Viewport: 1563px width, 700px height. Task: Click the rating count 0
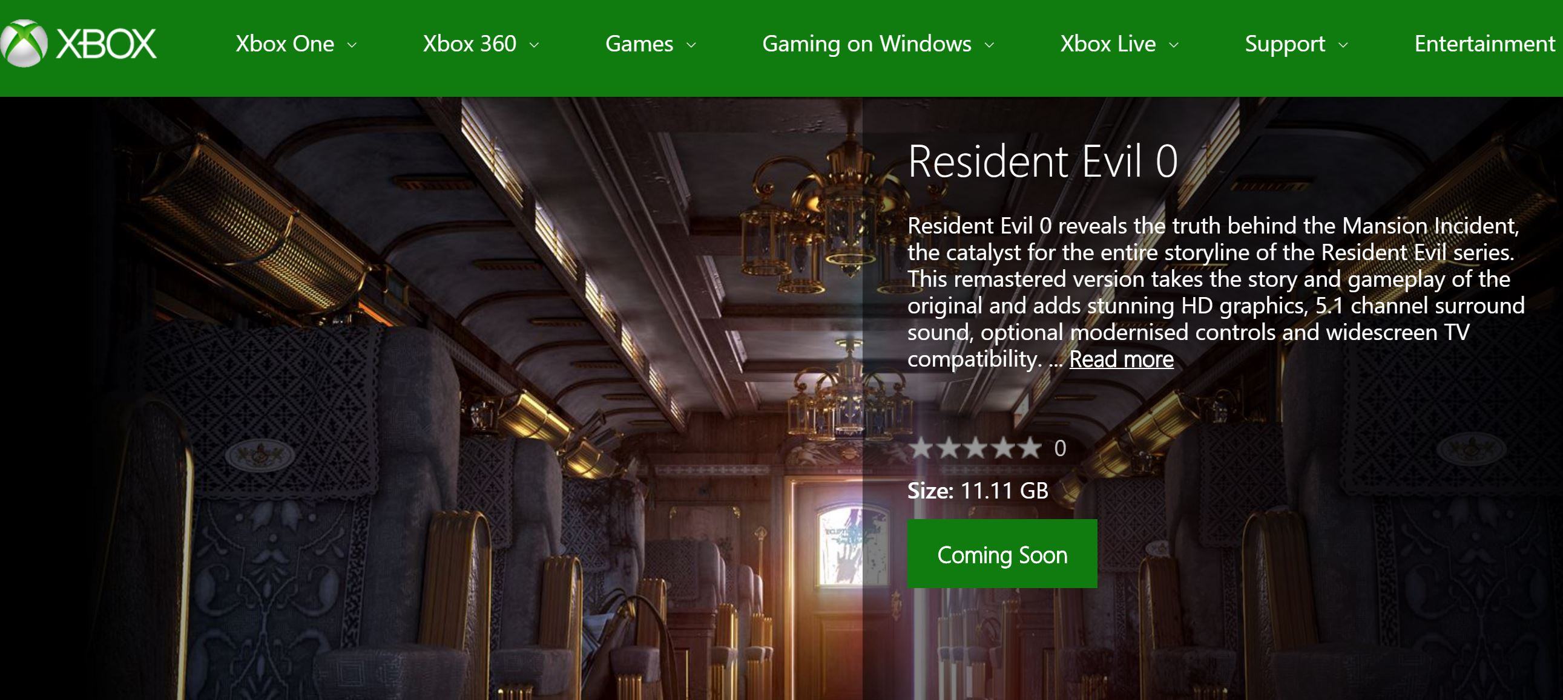click(x=1060, y=449)
